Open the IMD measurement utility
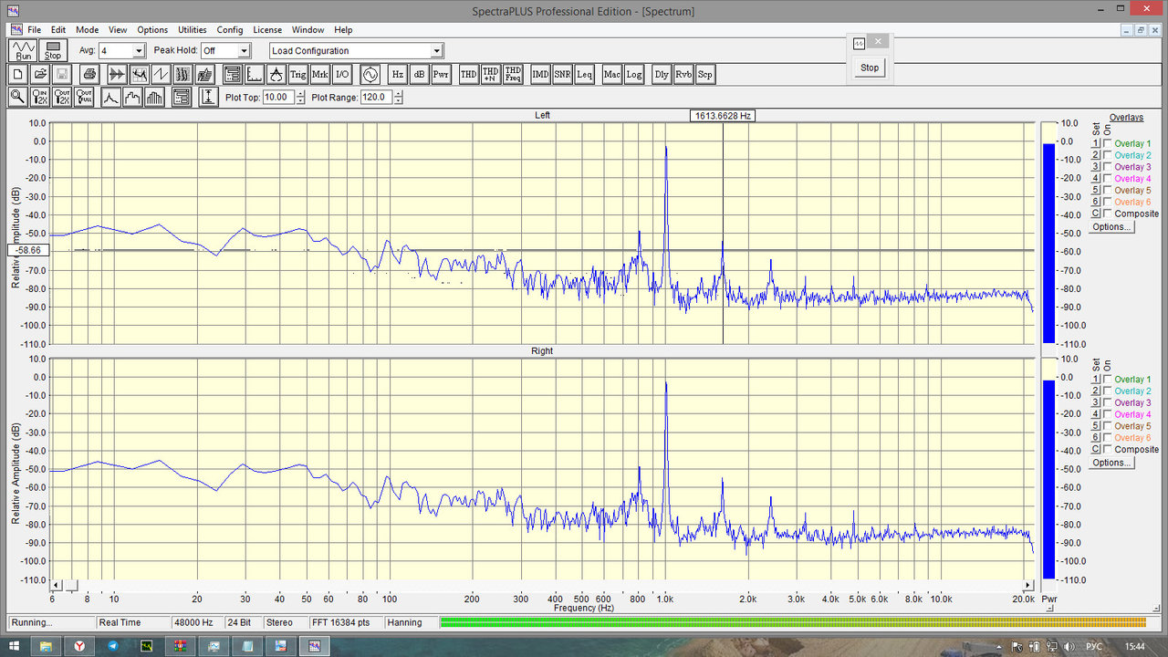Image resolution: width=1168 pixels, height=657 pixels. (x=540, y=74)
